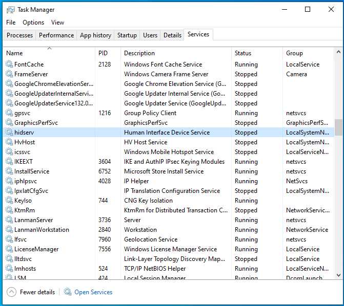This screenshot has height=306, width=344.
Task: Select the Workstation description cell
Action: coord(140,230)
